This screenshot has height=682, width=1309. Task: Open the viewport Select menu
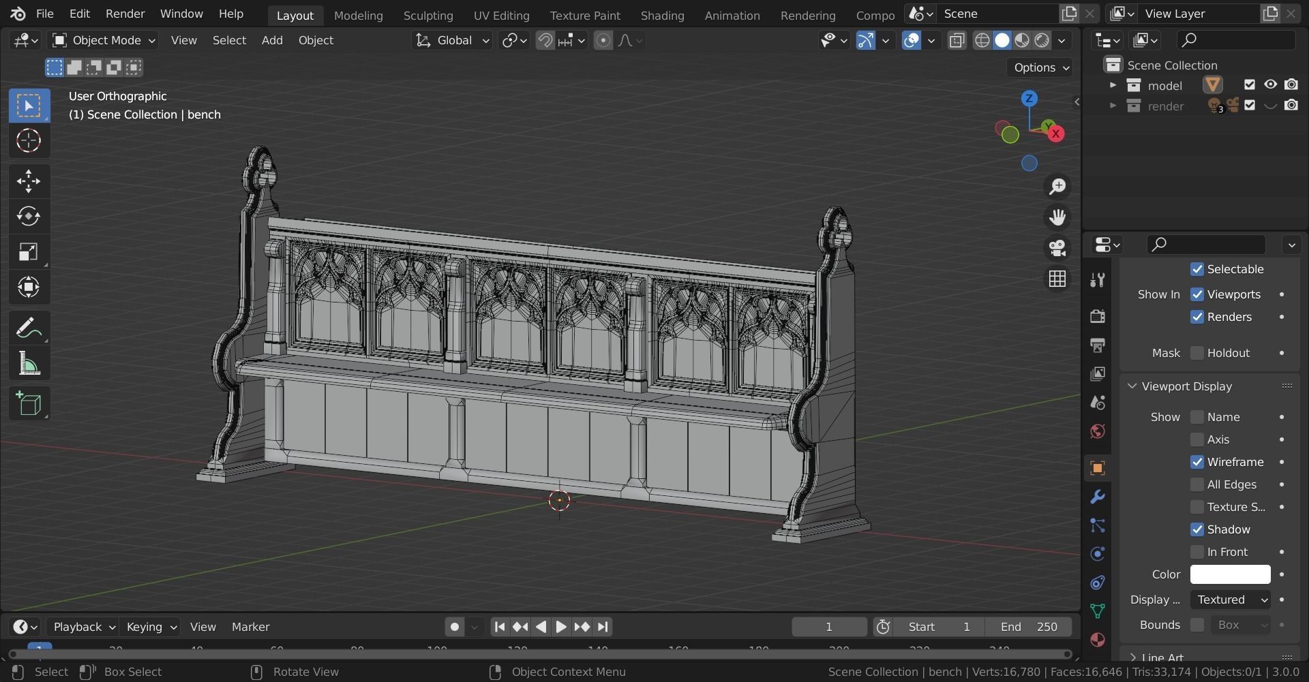229,41
